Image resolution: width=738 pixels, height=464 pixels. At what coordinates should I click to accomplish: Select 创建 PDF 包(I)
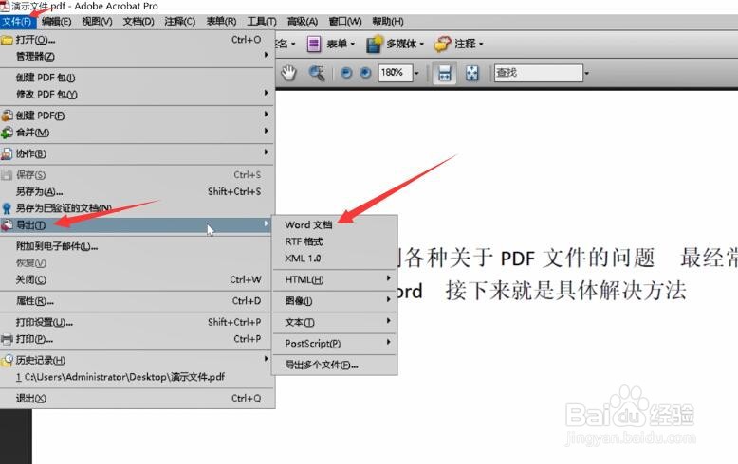coord(138,78)
